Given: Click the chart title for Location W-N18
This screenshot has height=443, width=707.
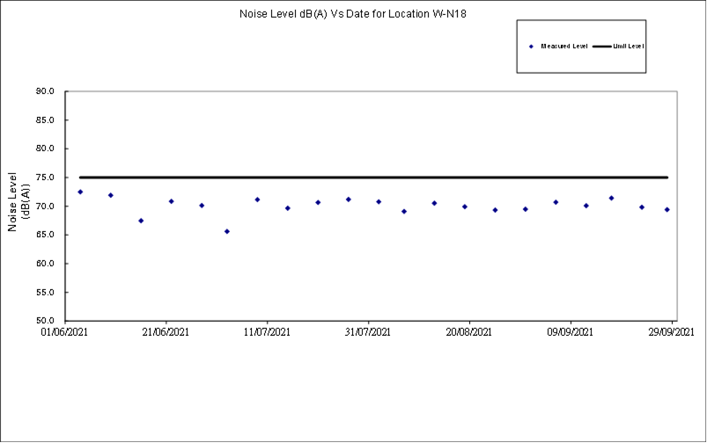Looking at the screenshot, I should [x=353, y=14].
